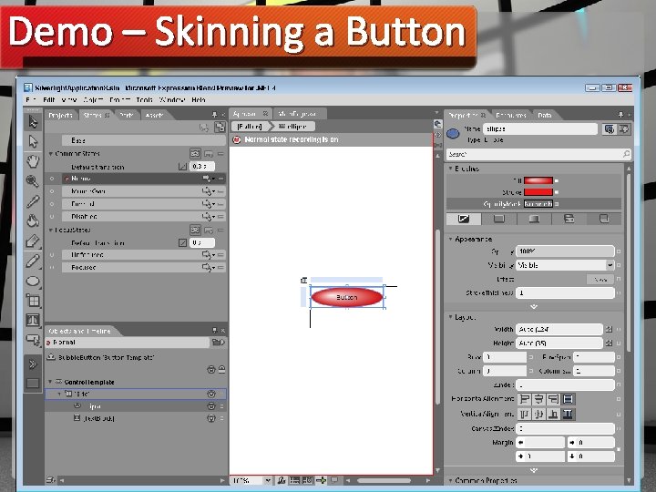Set Horizontal Alignment to Left
656x492 pixels.
tap(524, 399)
